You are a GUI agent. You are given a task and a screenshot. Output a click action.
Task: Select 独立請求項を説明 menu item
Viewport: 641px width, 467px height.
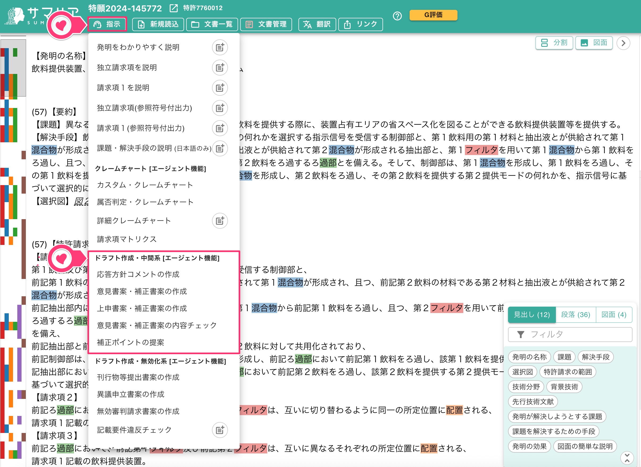pyautogui.click(x=127, y=68)
